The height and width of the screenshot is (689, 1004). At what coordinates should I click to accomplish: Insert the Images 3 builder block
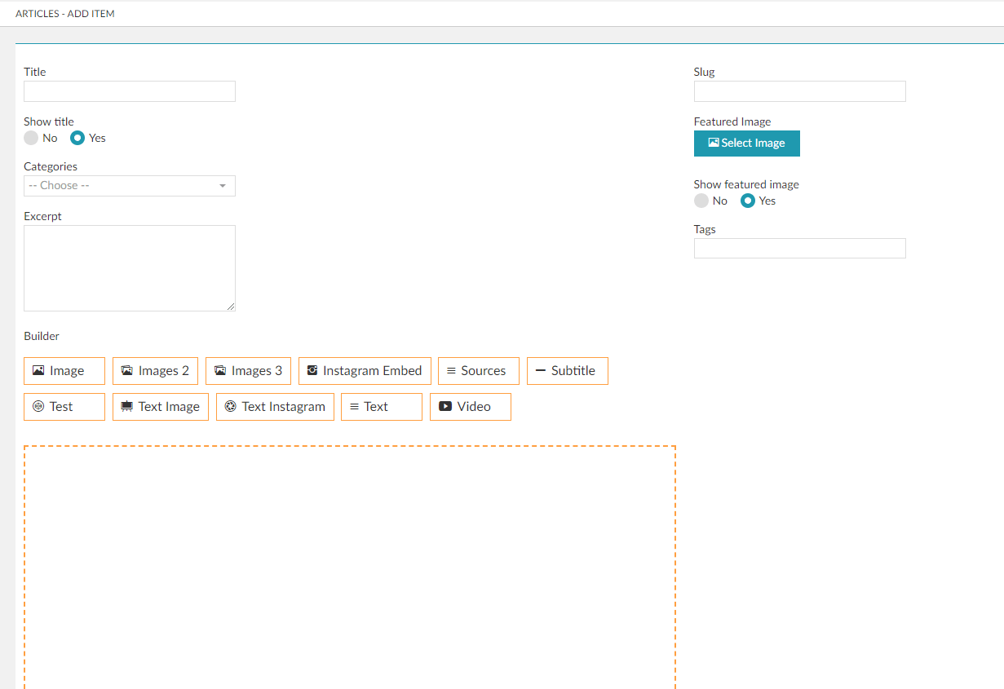(248, 371)
